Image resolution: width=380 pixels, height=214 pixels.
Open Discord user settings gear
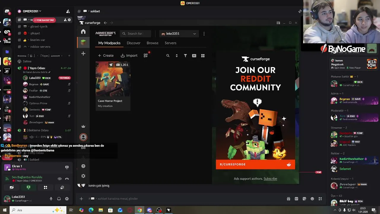(x=67, y=199)
